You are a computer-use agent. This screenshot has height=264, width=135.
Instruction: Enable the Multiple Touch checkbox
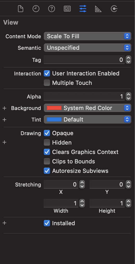[47, 83]
